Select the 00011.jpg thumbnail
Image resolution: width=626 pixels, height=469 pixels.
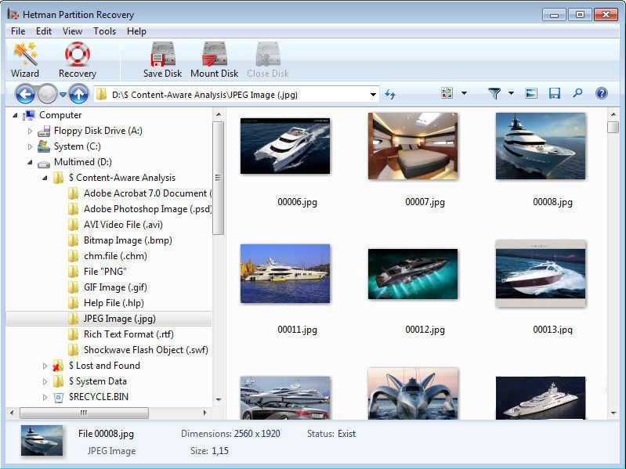[285, 273]
